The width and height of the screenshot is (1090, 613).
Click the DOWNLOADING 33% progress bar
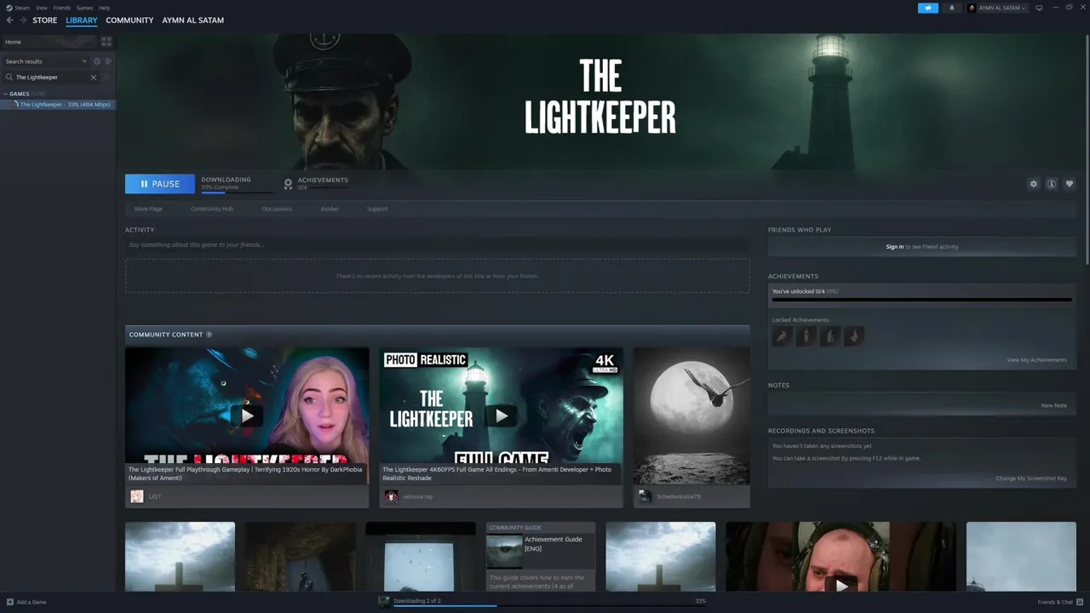click(236, 192)
